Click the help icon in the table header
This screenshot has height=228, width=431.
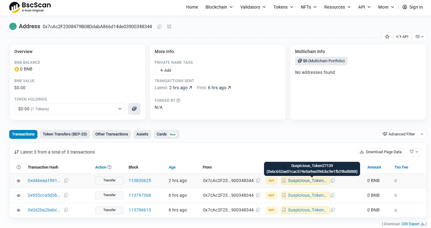[19, 167]
